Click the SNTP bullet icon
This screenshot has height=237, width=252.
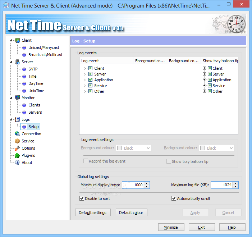point(24,69)
